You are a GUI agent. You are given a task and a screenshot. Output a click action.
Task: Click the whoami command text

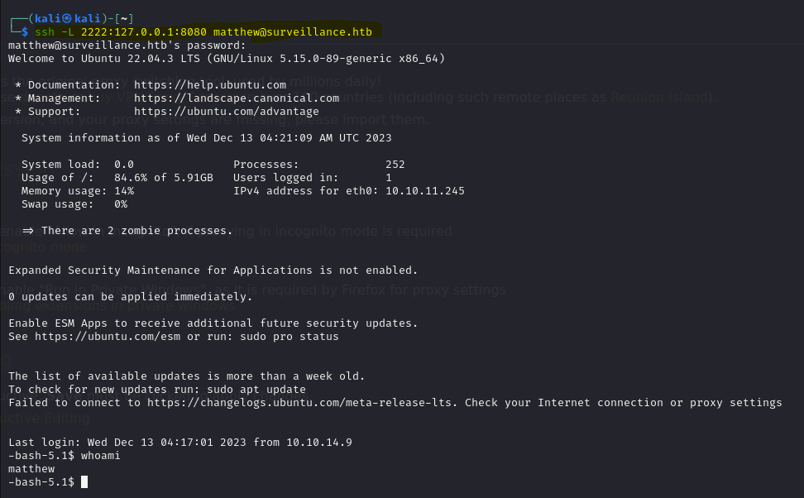pos(101,456)
